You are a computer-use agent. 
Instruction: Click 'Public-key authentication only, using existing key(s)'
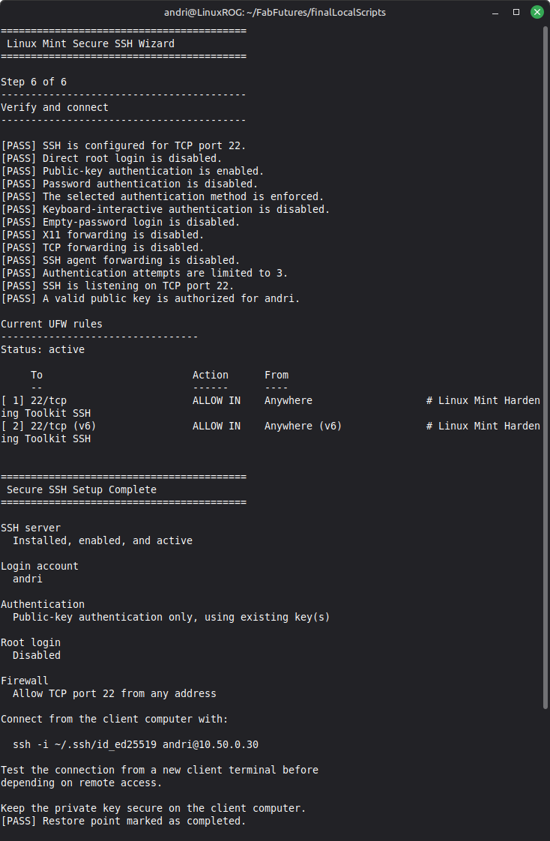(171, 618)
